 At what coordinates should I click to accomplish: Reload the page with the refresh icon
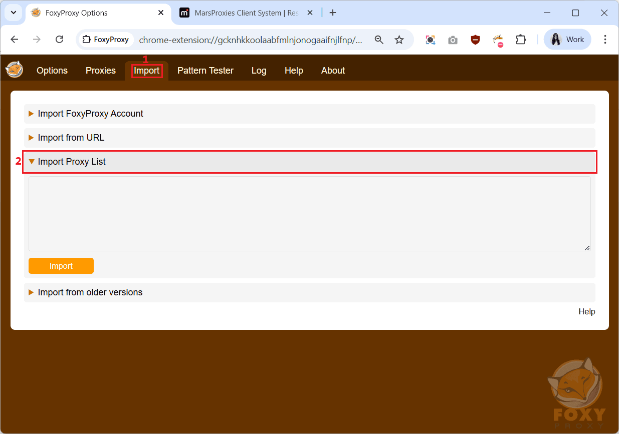(x=59, y=40)
